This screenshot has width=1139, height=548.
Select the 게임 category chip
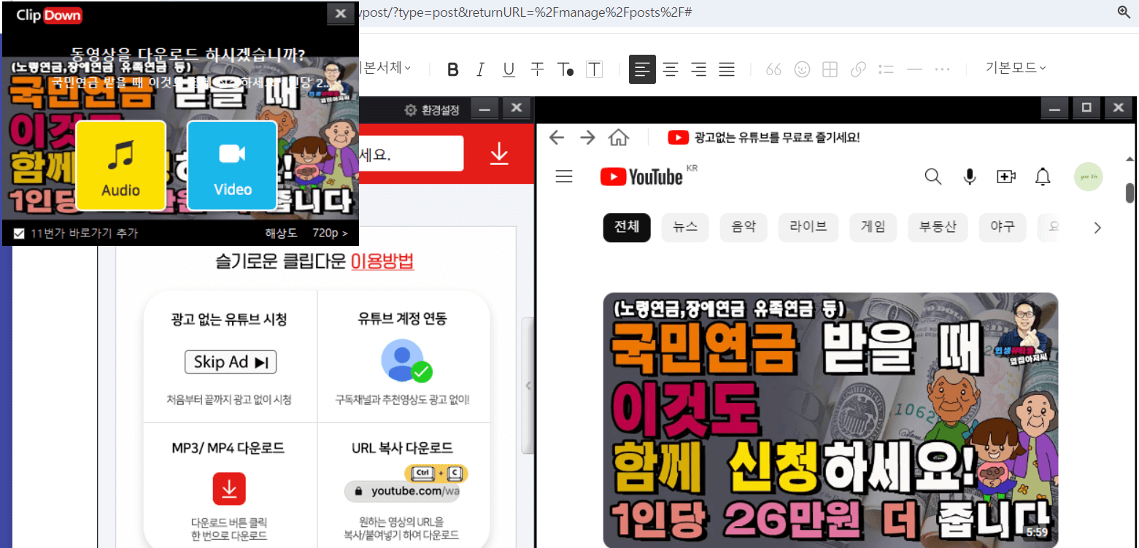coord(873,227)
